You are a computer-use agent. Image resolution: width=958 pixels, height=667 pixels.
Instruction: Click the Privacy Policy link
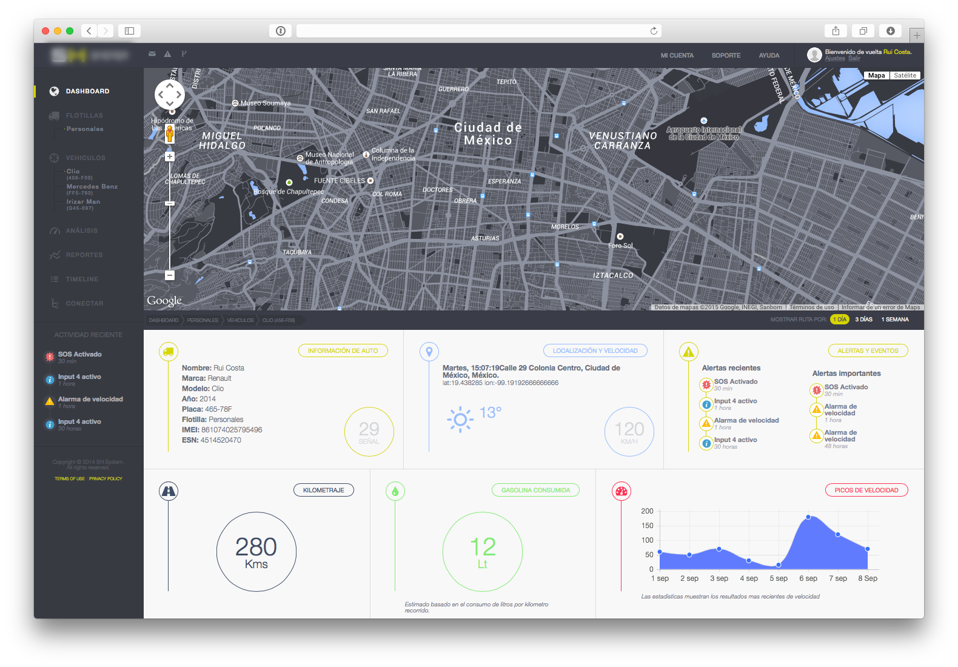[106, 479]
